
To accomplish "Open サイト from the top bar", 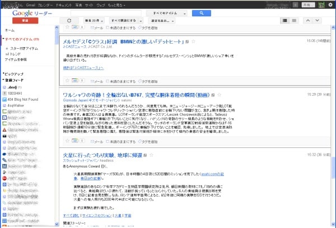I will click(89, 5).
